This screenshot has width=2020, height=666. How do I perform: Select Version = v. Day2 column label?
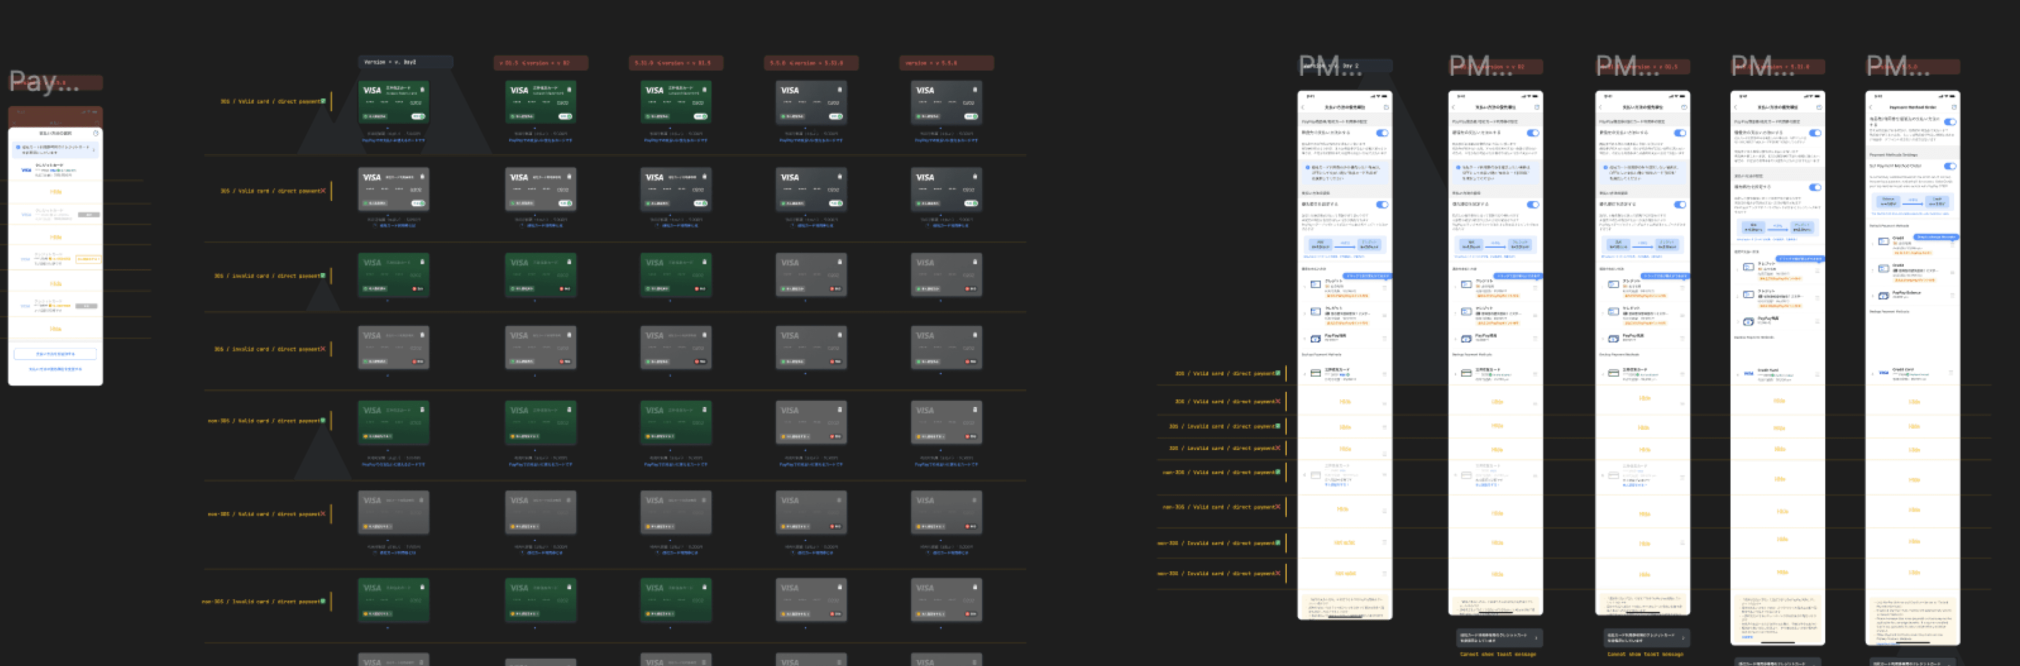click(x=390, y=62)
